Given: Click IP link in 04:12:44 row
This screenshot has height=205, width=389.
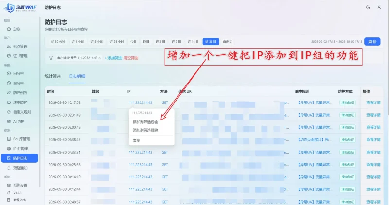Looking at the screenshot, I should tap(141, 189).
